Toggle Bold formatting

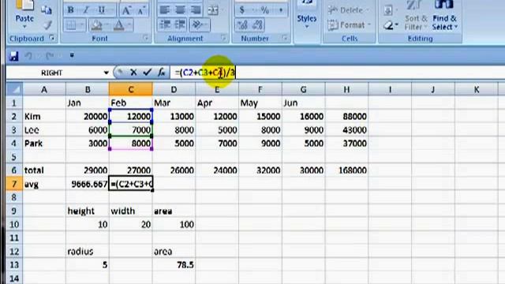coord(70,10)
